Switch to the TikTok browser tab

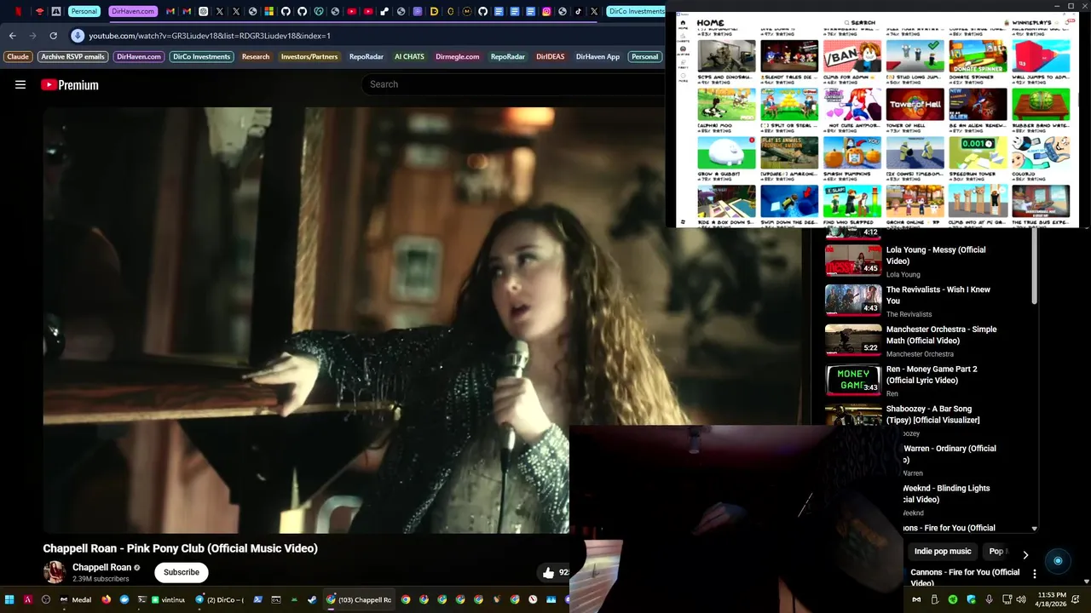coord(578,12)
